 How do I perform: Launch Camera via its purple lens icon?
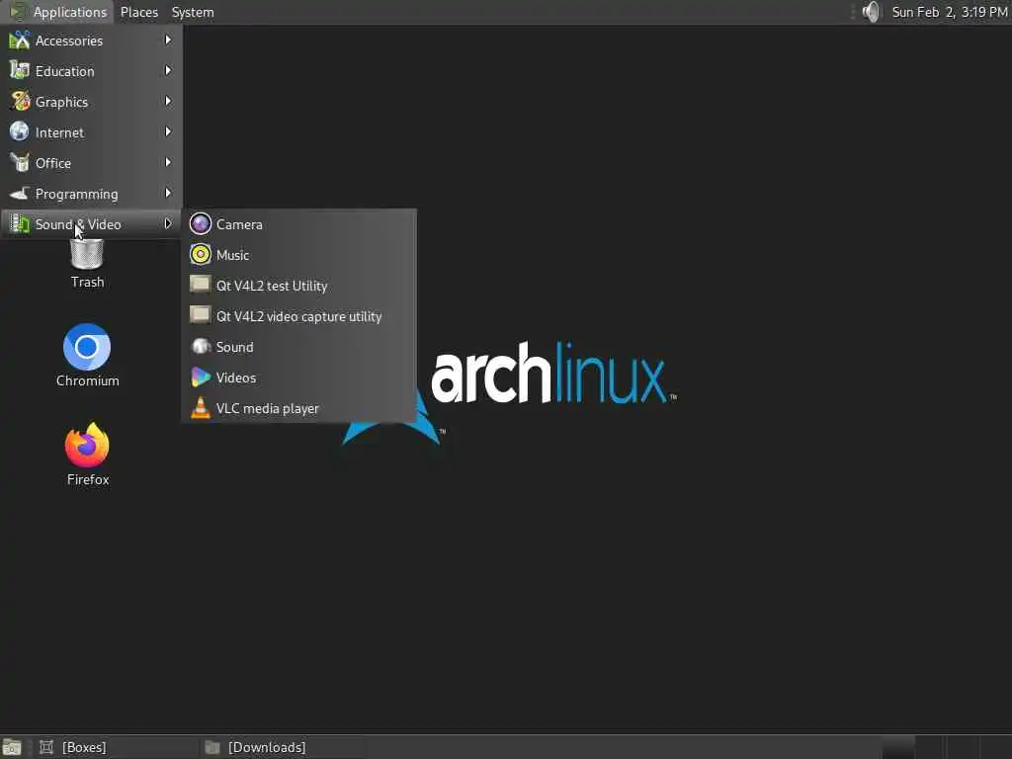pos(200,224)
